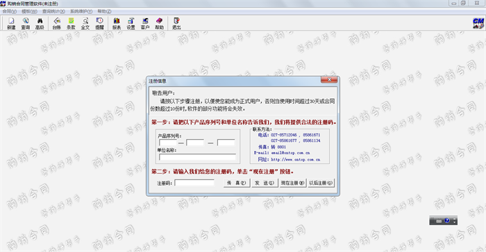486x252 pixels.
Task: Open the 系统维护(Y) menu
Action: (81, 12)
